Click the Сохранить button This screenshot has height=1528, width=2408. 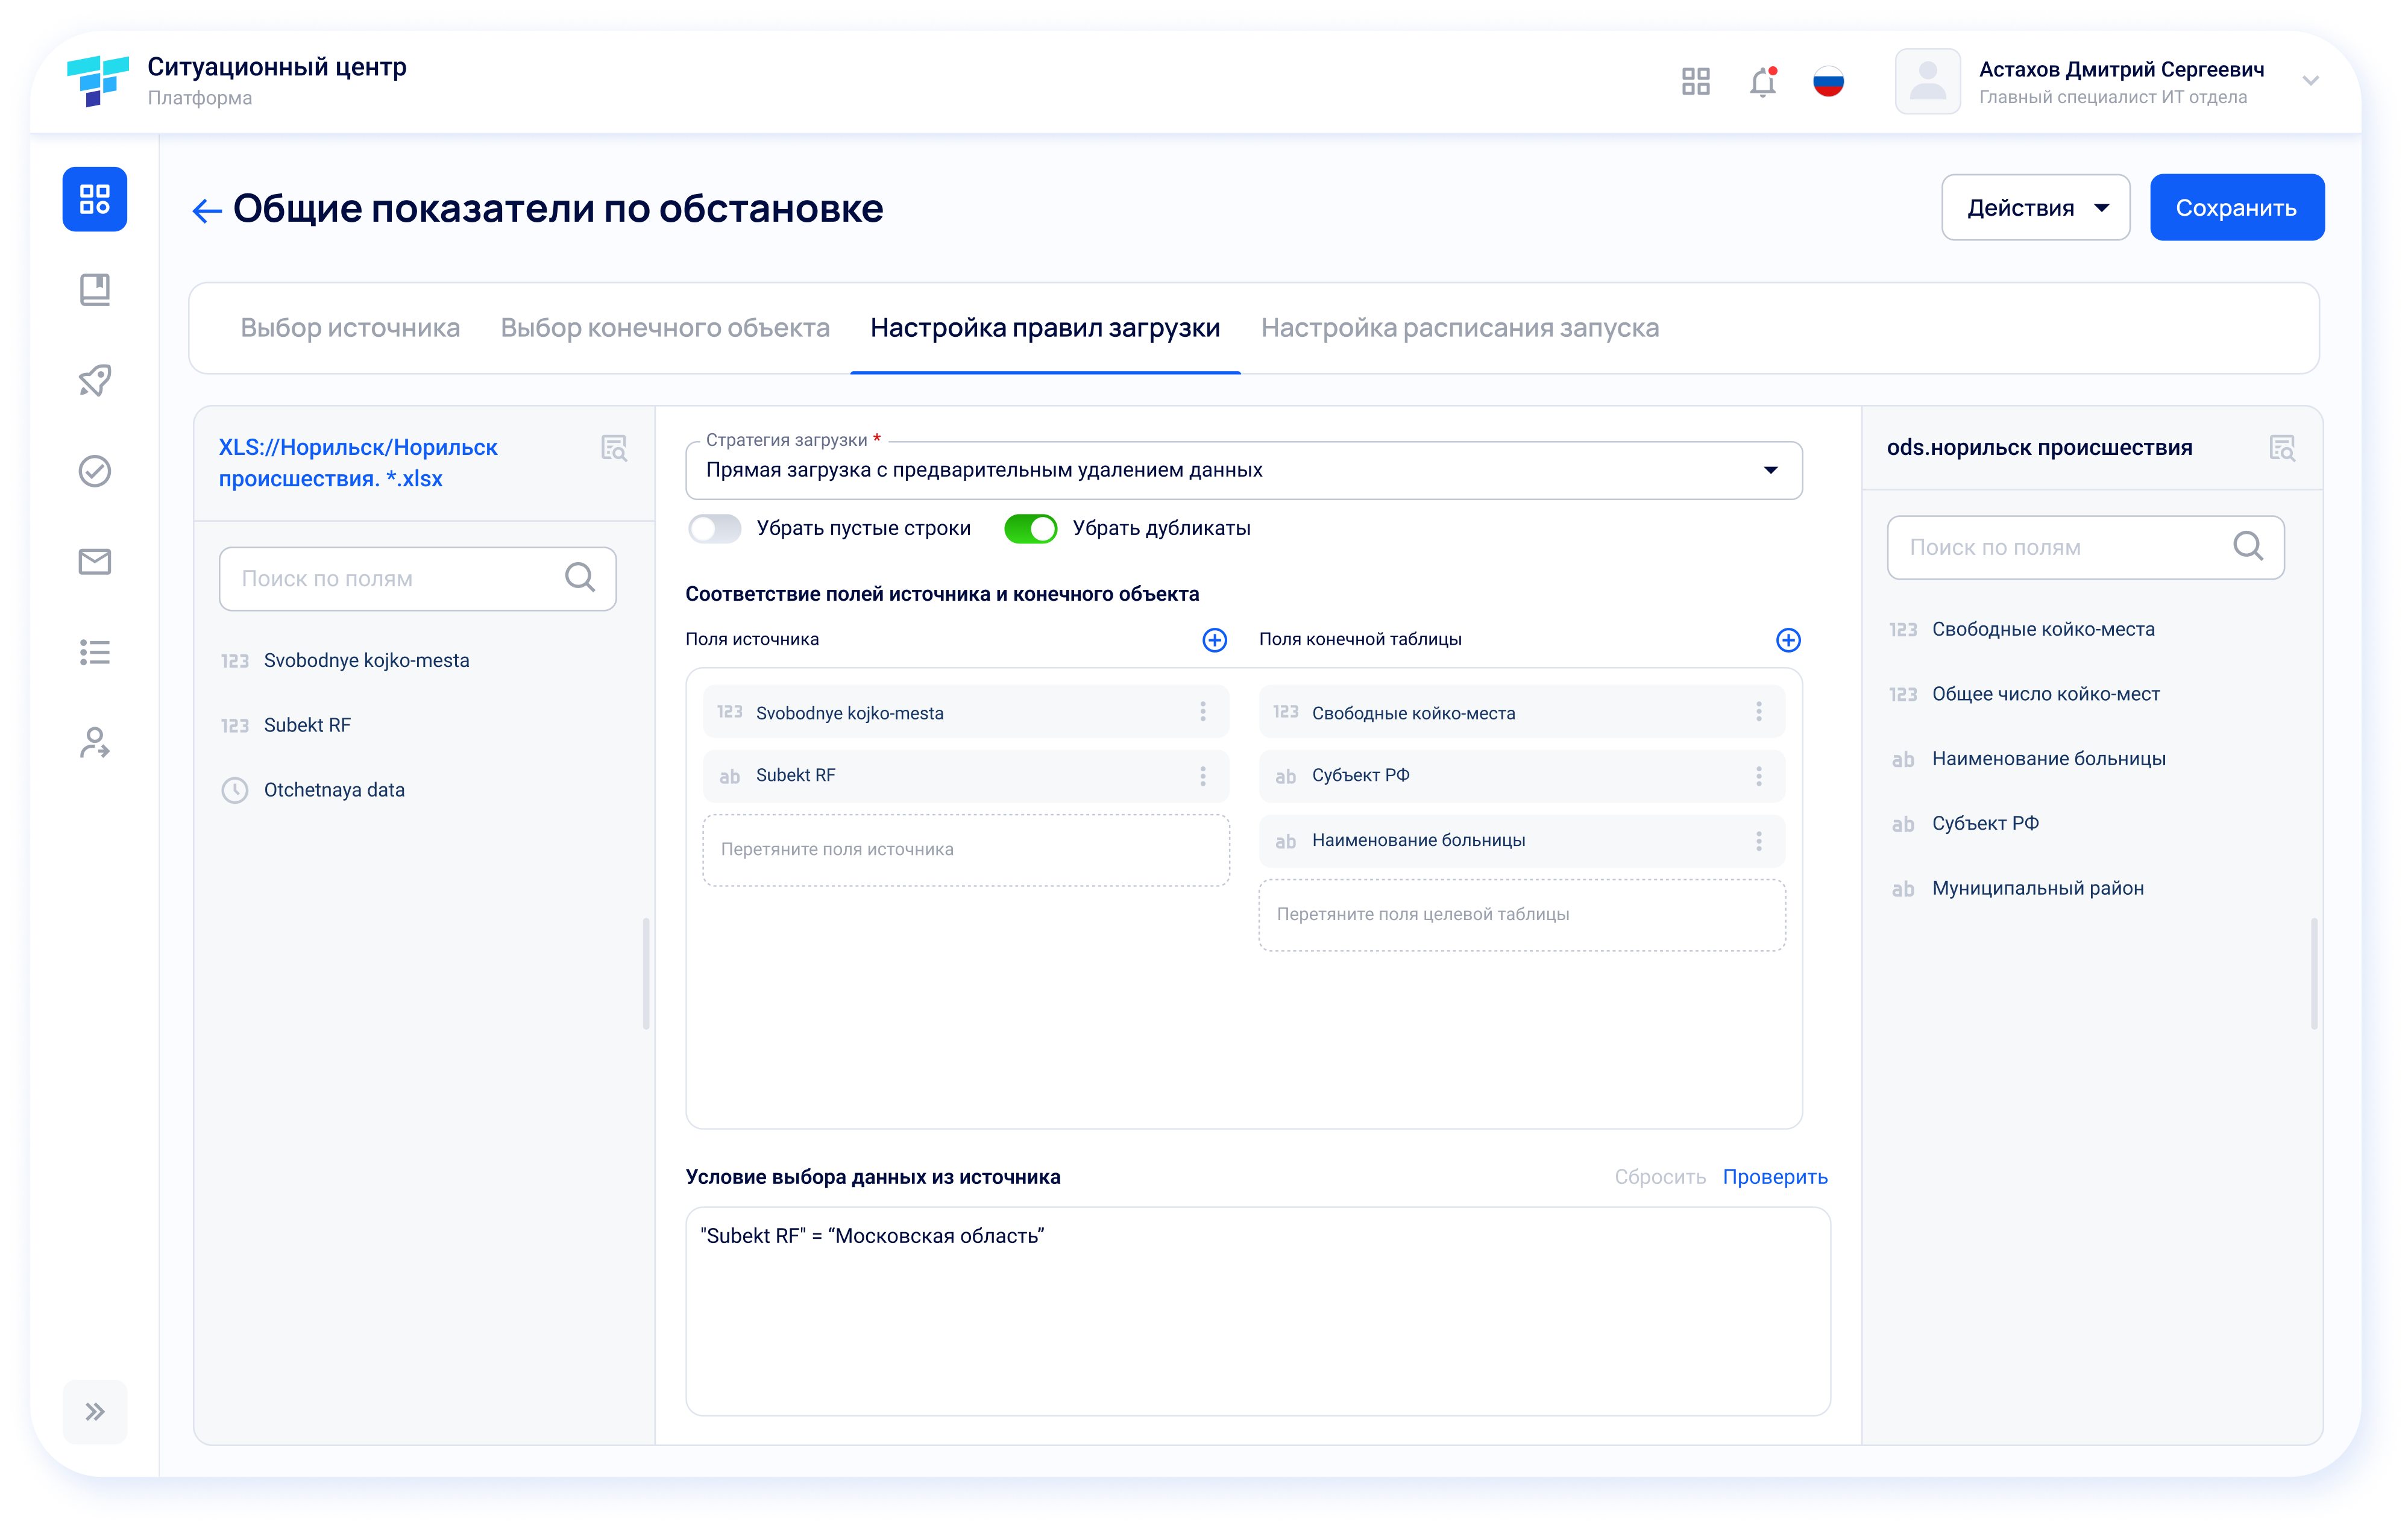2236,208
